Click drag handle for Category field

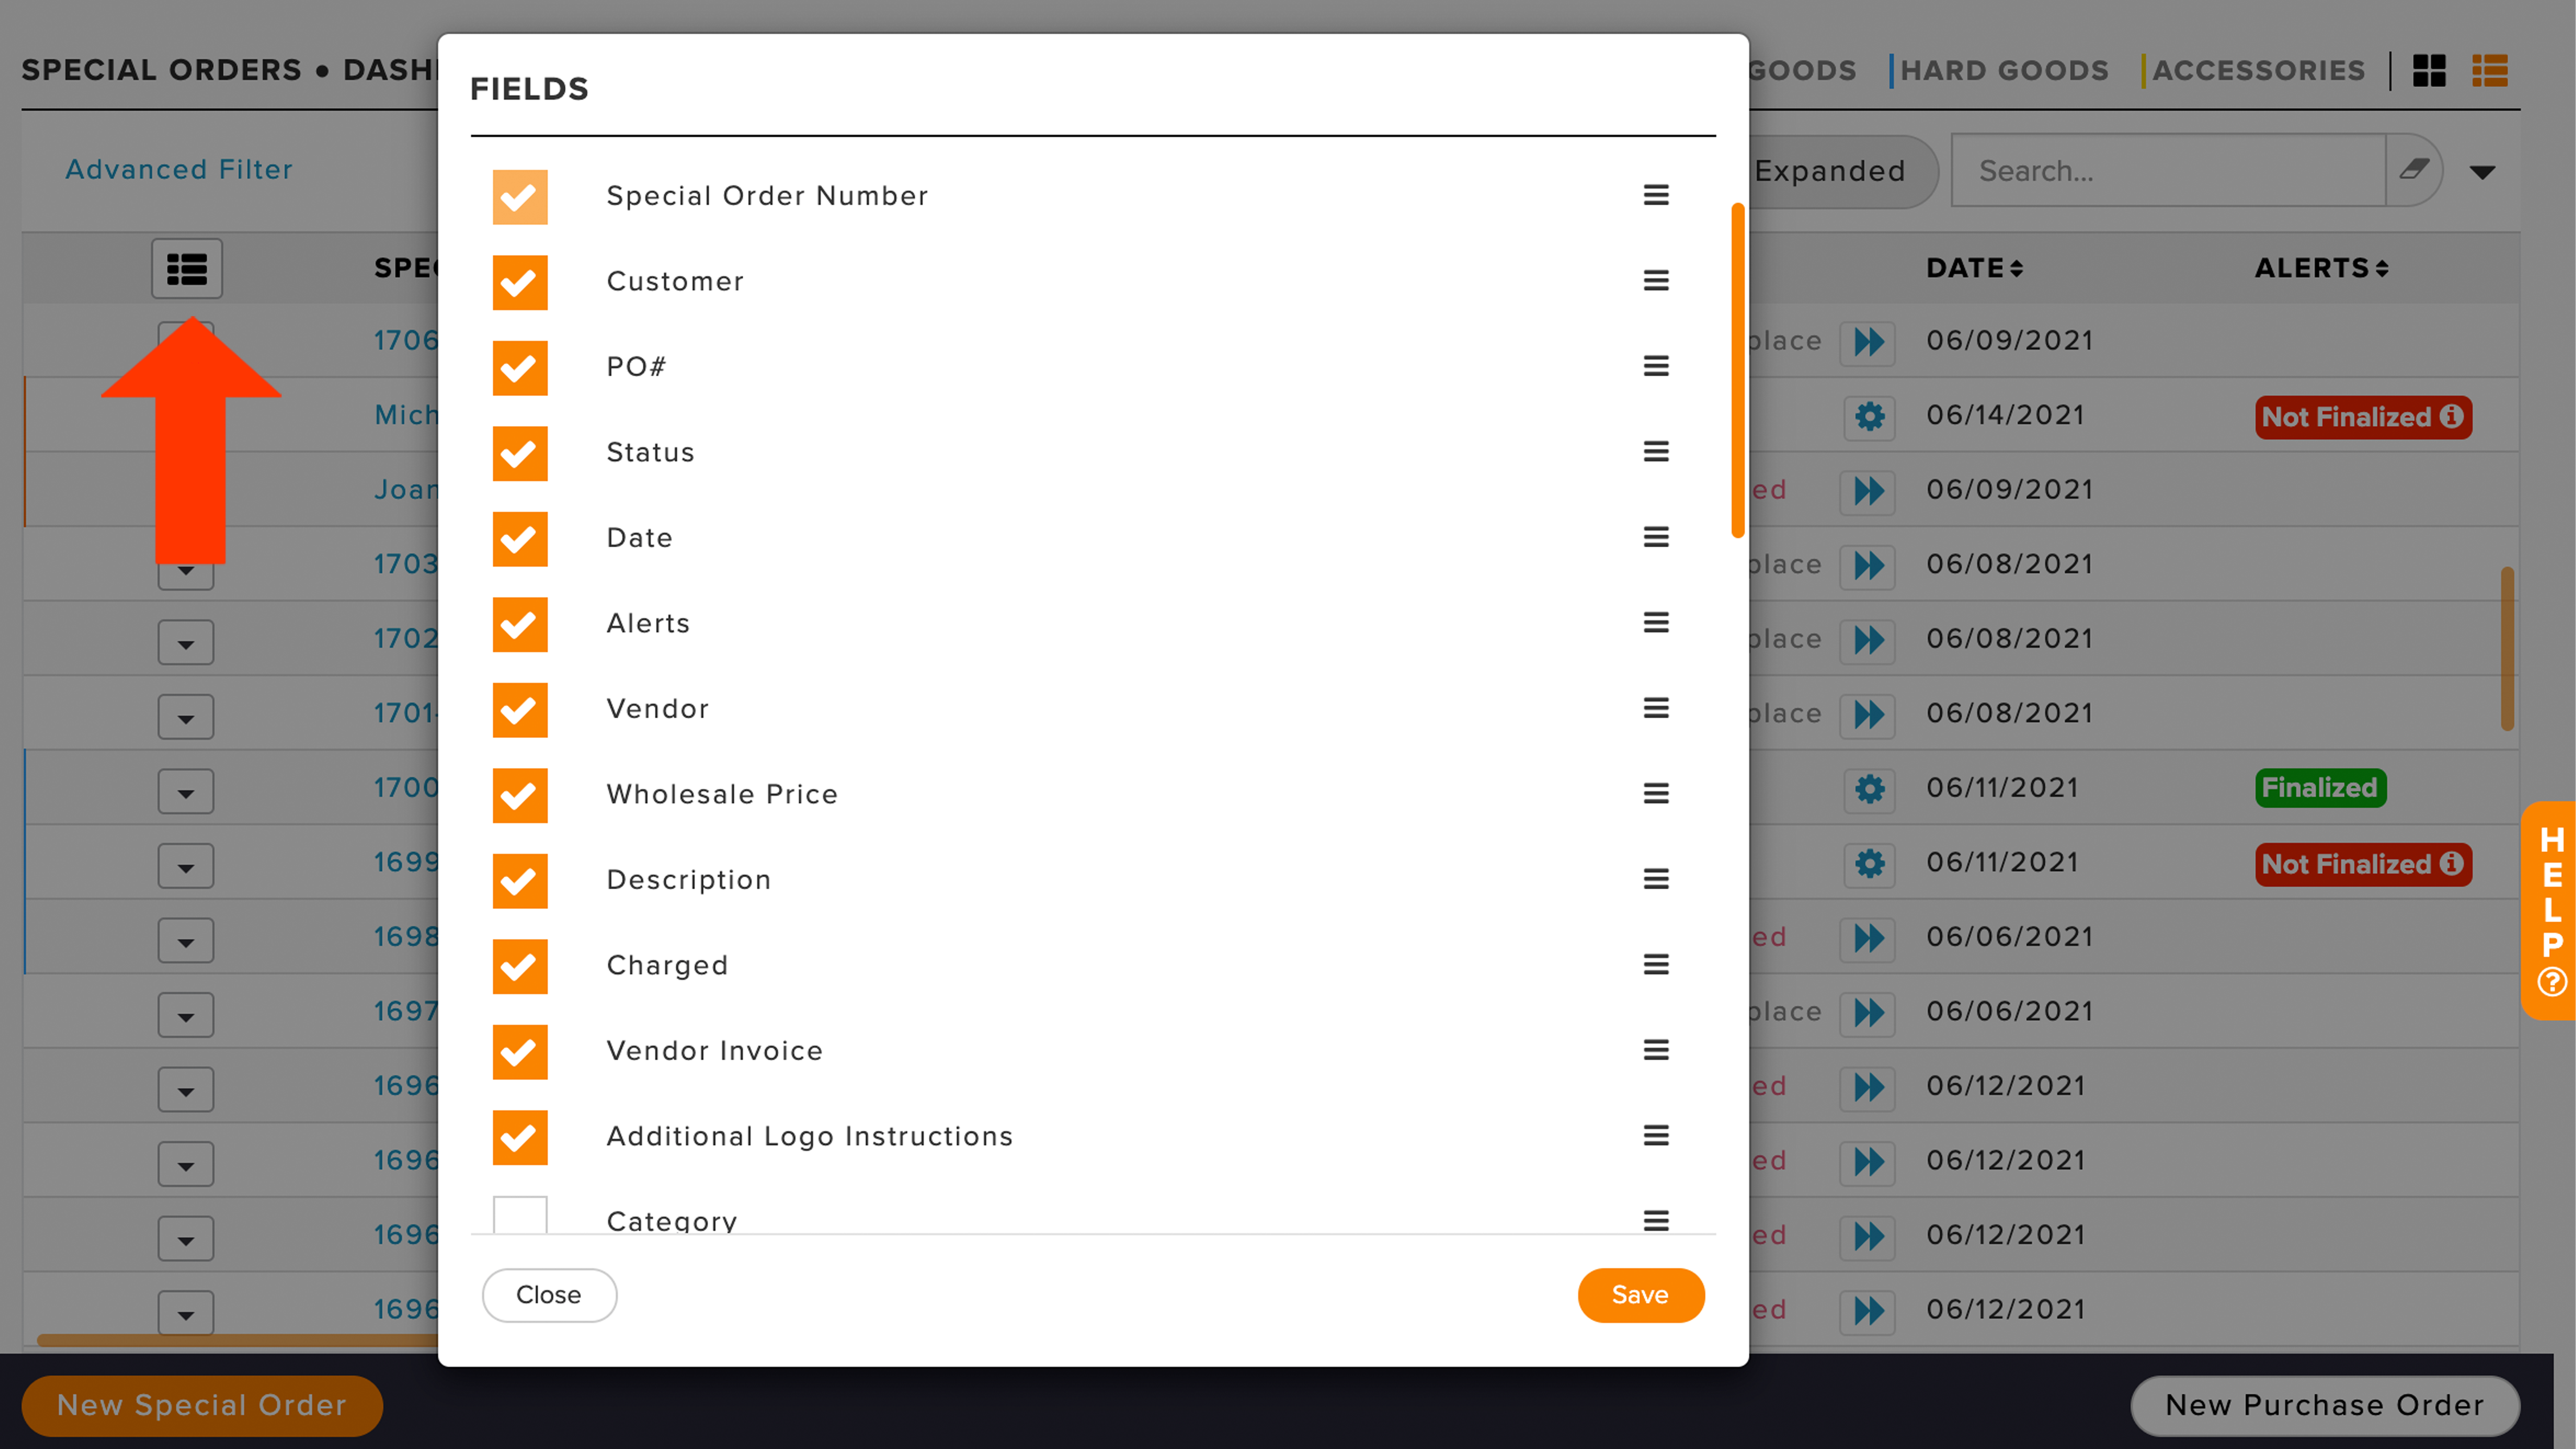(x=1656, y=1220)
